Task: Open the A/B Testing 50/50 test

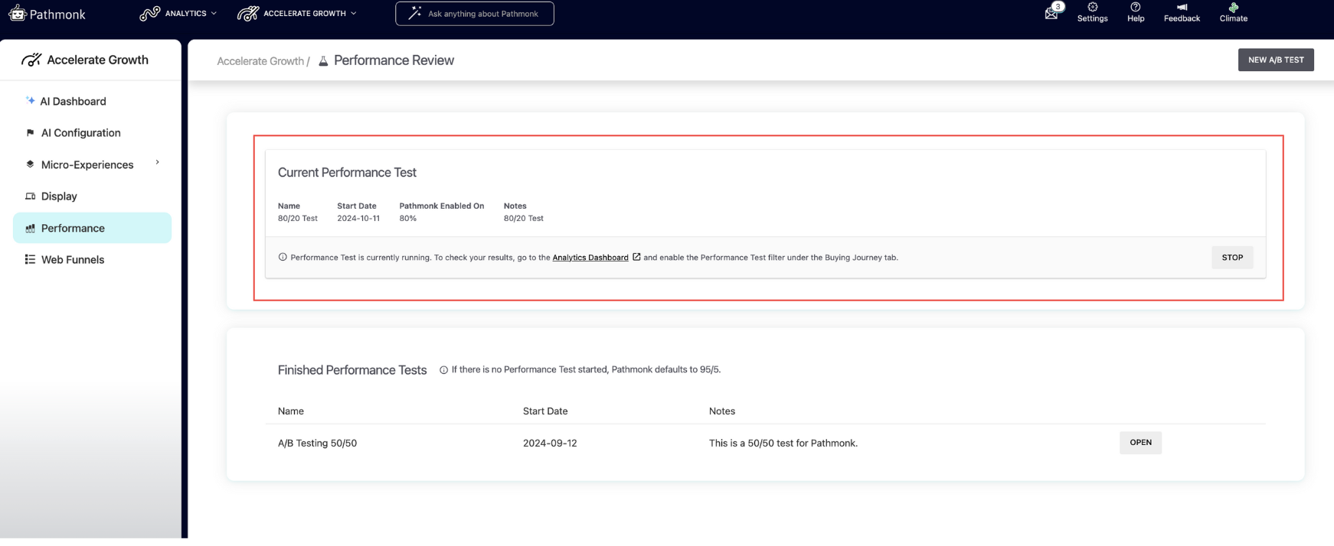Action: tap(1140, 443)
